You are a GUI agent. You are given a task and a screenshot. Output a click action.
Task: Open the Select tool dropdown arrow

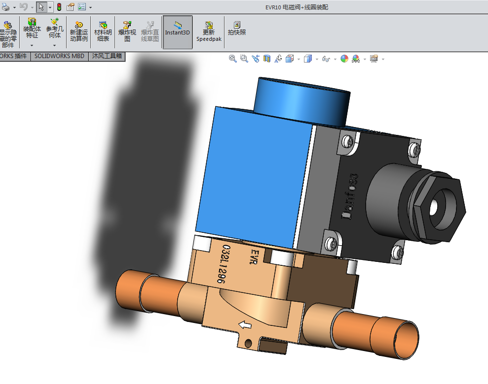point(50,7)
